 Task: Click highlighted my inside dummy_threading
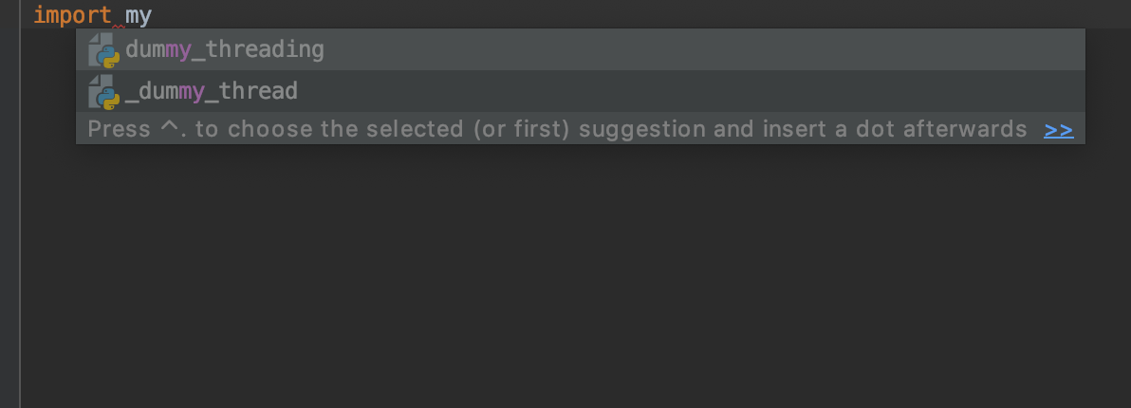(178, 49)
